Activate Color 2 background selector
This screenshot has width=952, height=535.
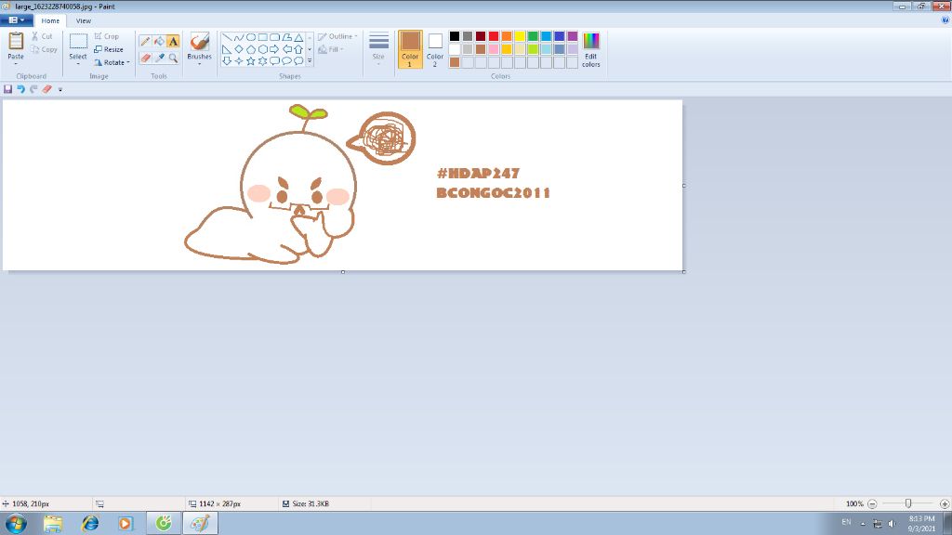[x=435, y=49]
